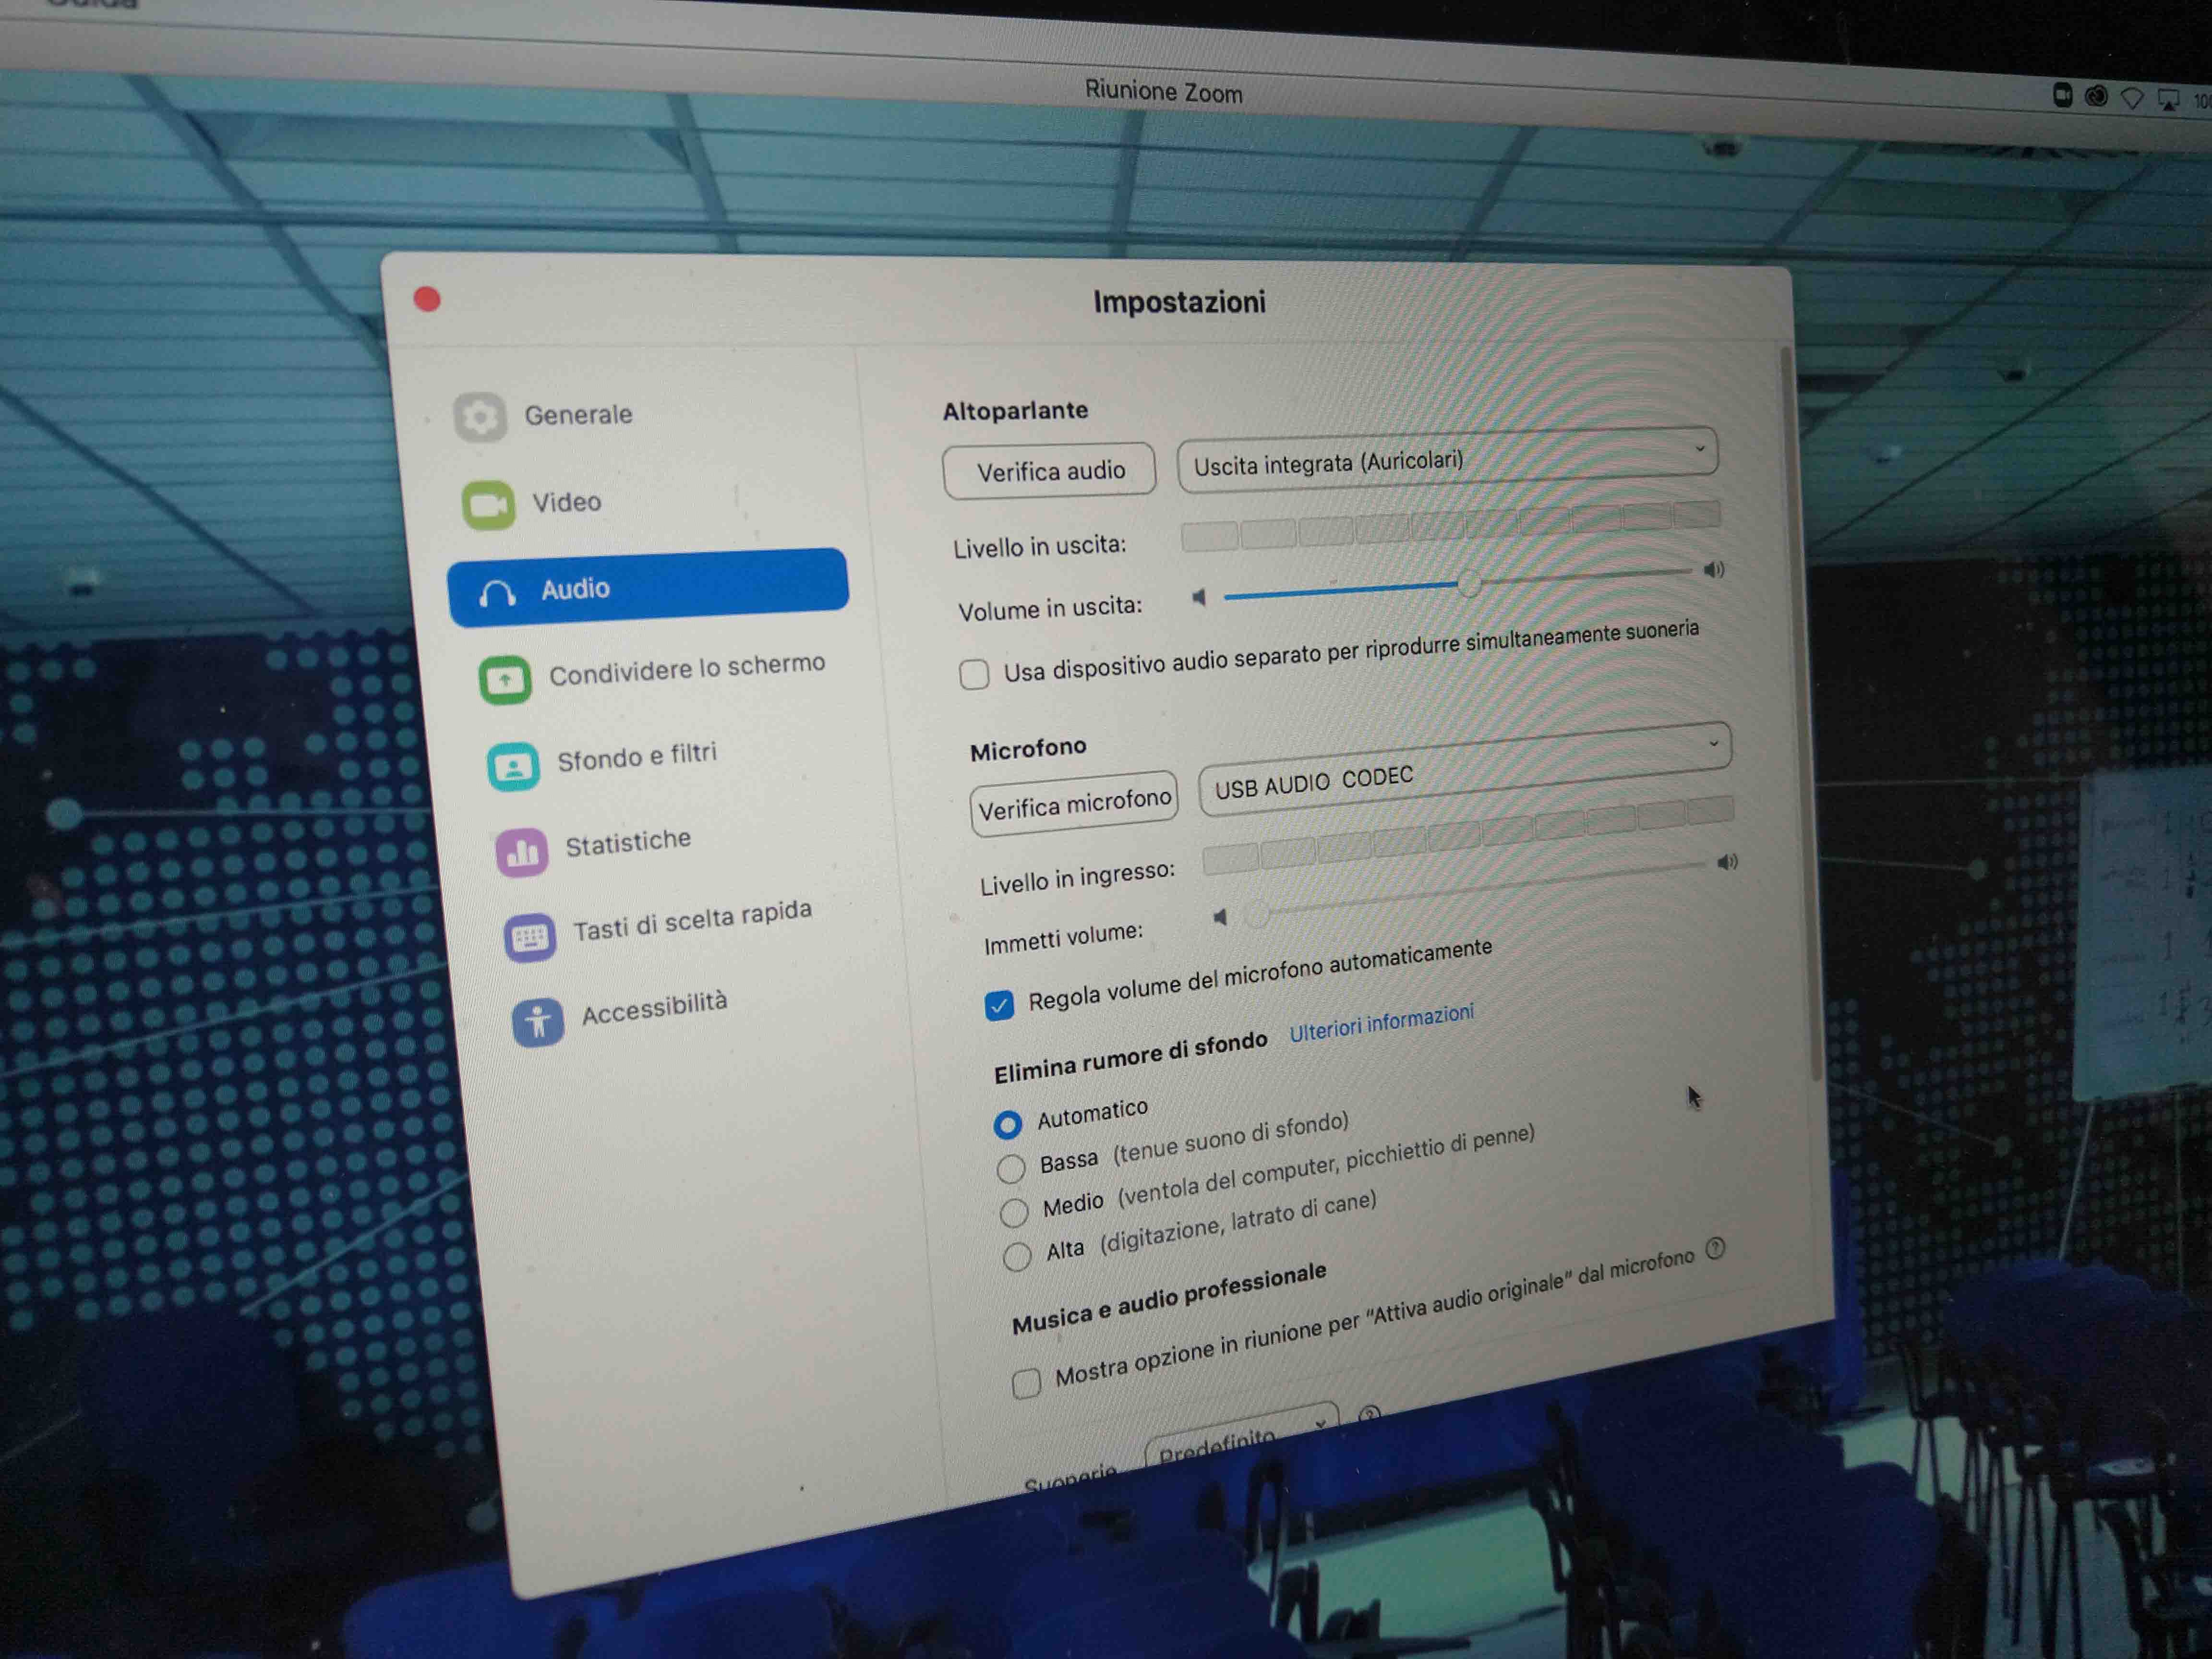Enable Mostra opzione in riunione checkbox
Viewport: 2212px width, 1659px height.
[x=1026, y=1383]
